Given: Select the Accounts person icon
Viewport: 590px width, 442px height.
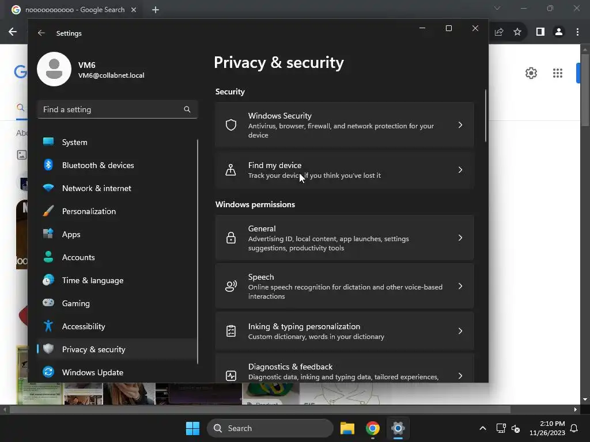Looking at the screenshot, I should pos(48,257).
